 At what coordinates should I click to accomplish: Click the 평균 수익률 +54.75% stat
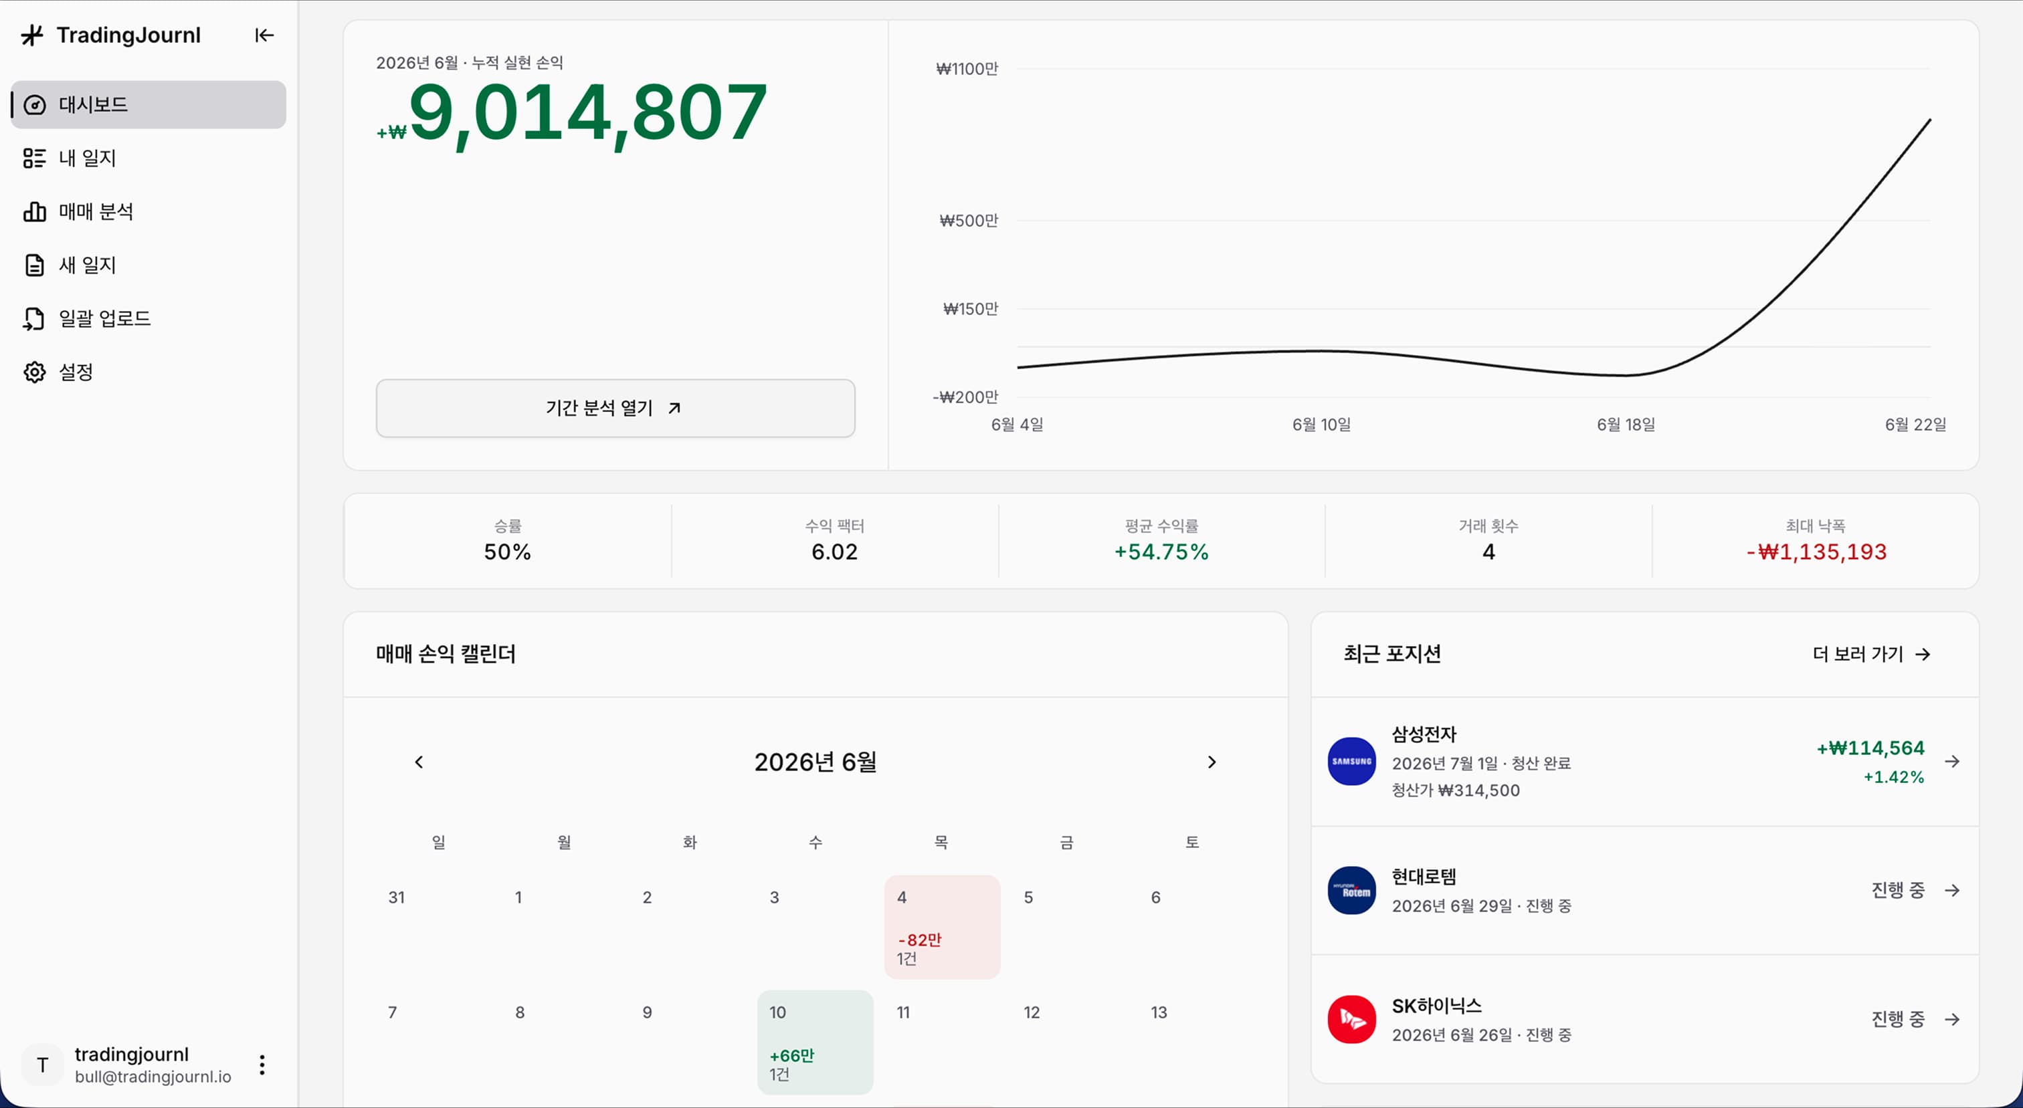click(x=1161, y=541)
